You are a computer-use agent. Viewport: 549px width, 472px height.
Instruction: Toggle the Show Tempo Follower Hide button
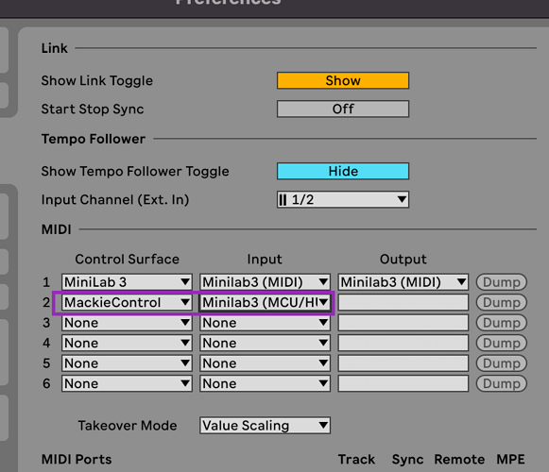tap(343, 171)
